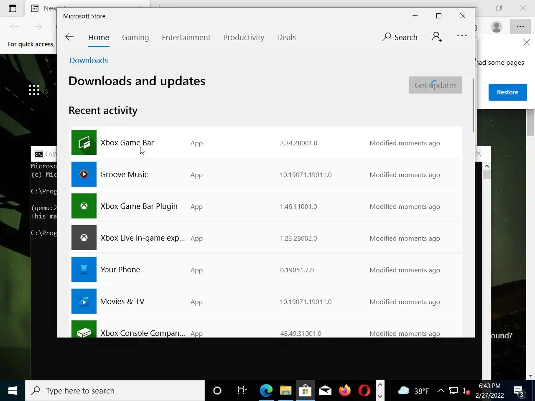Click the muted volume tray icon
This screenshot has width=535, height=401.
point(466,391)
